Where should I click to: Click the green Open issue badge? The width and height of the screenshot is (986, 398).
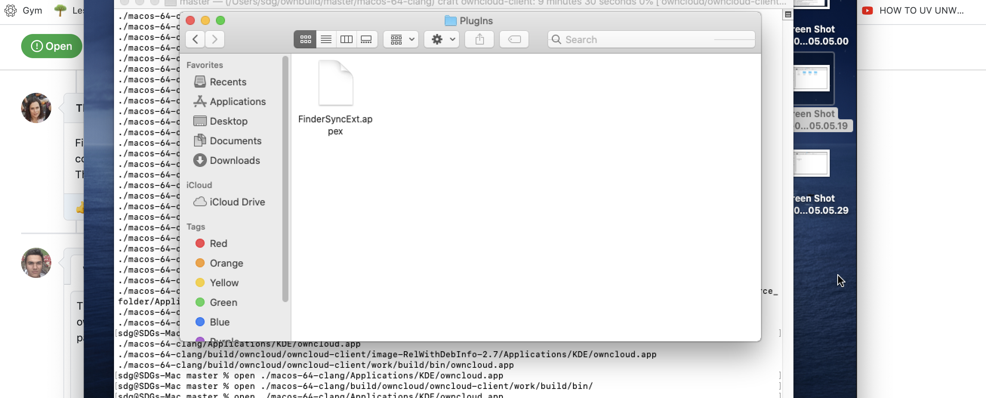52,46
